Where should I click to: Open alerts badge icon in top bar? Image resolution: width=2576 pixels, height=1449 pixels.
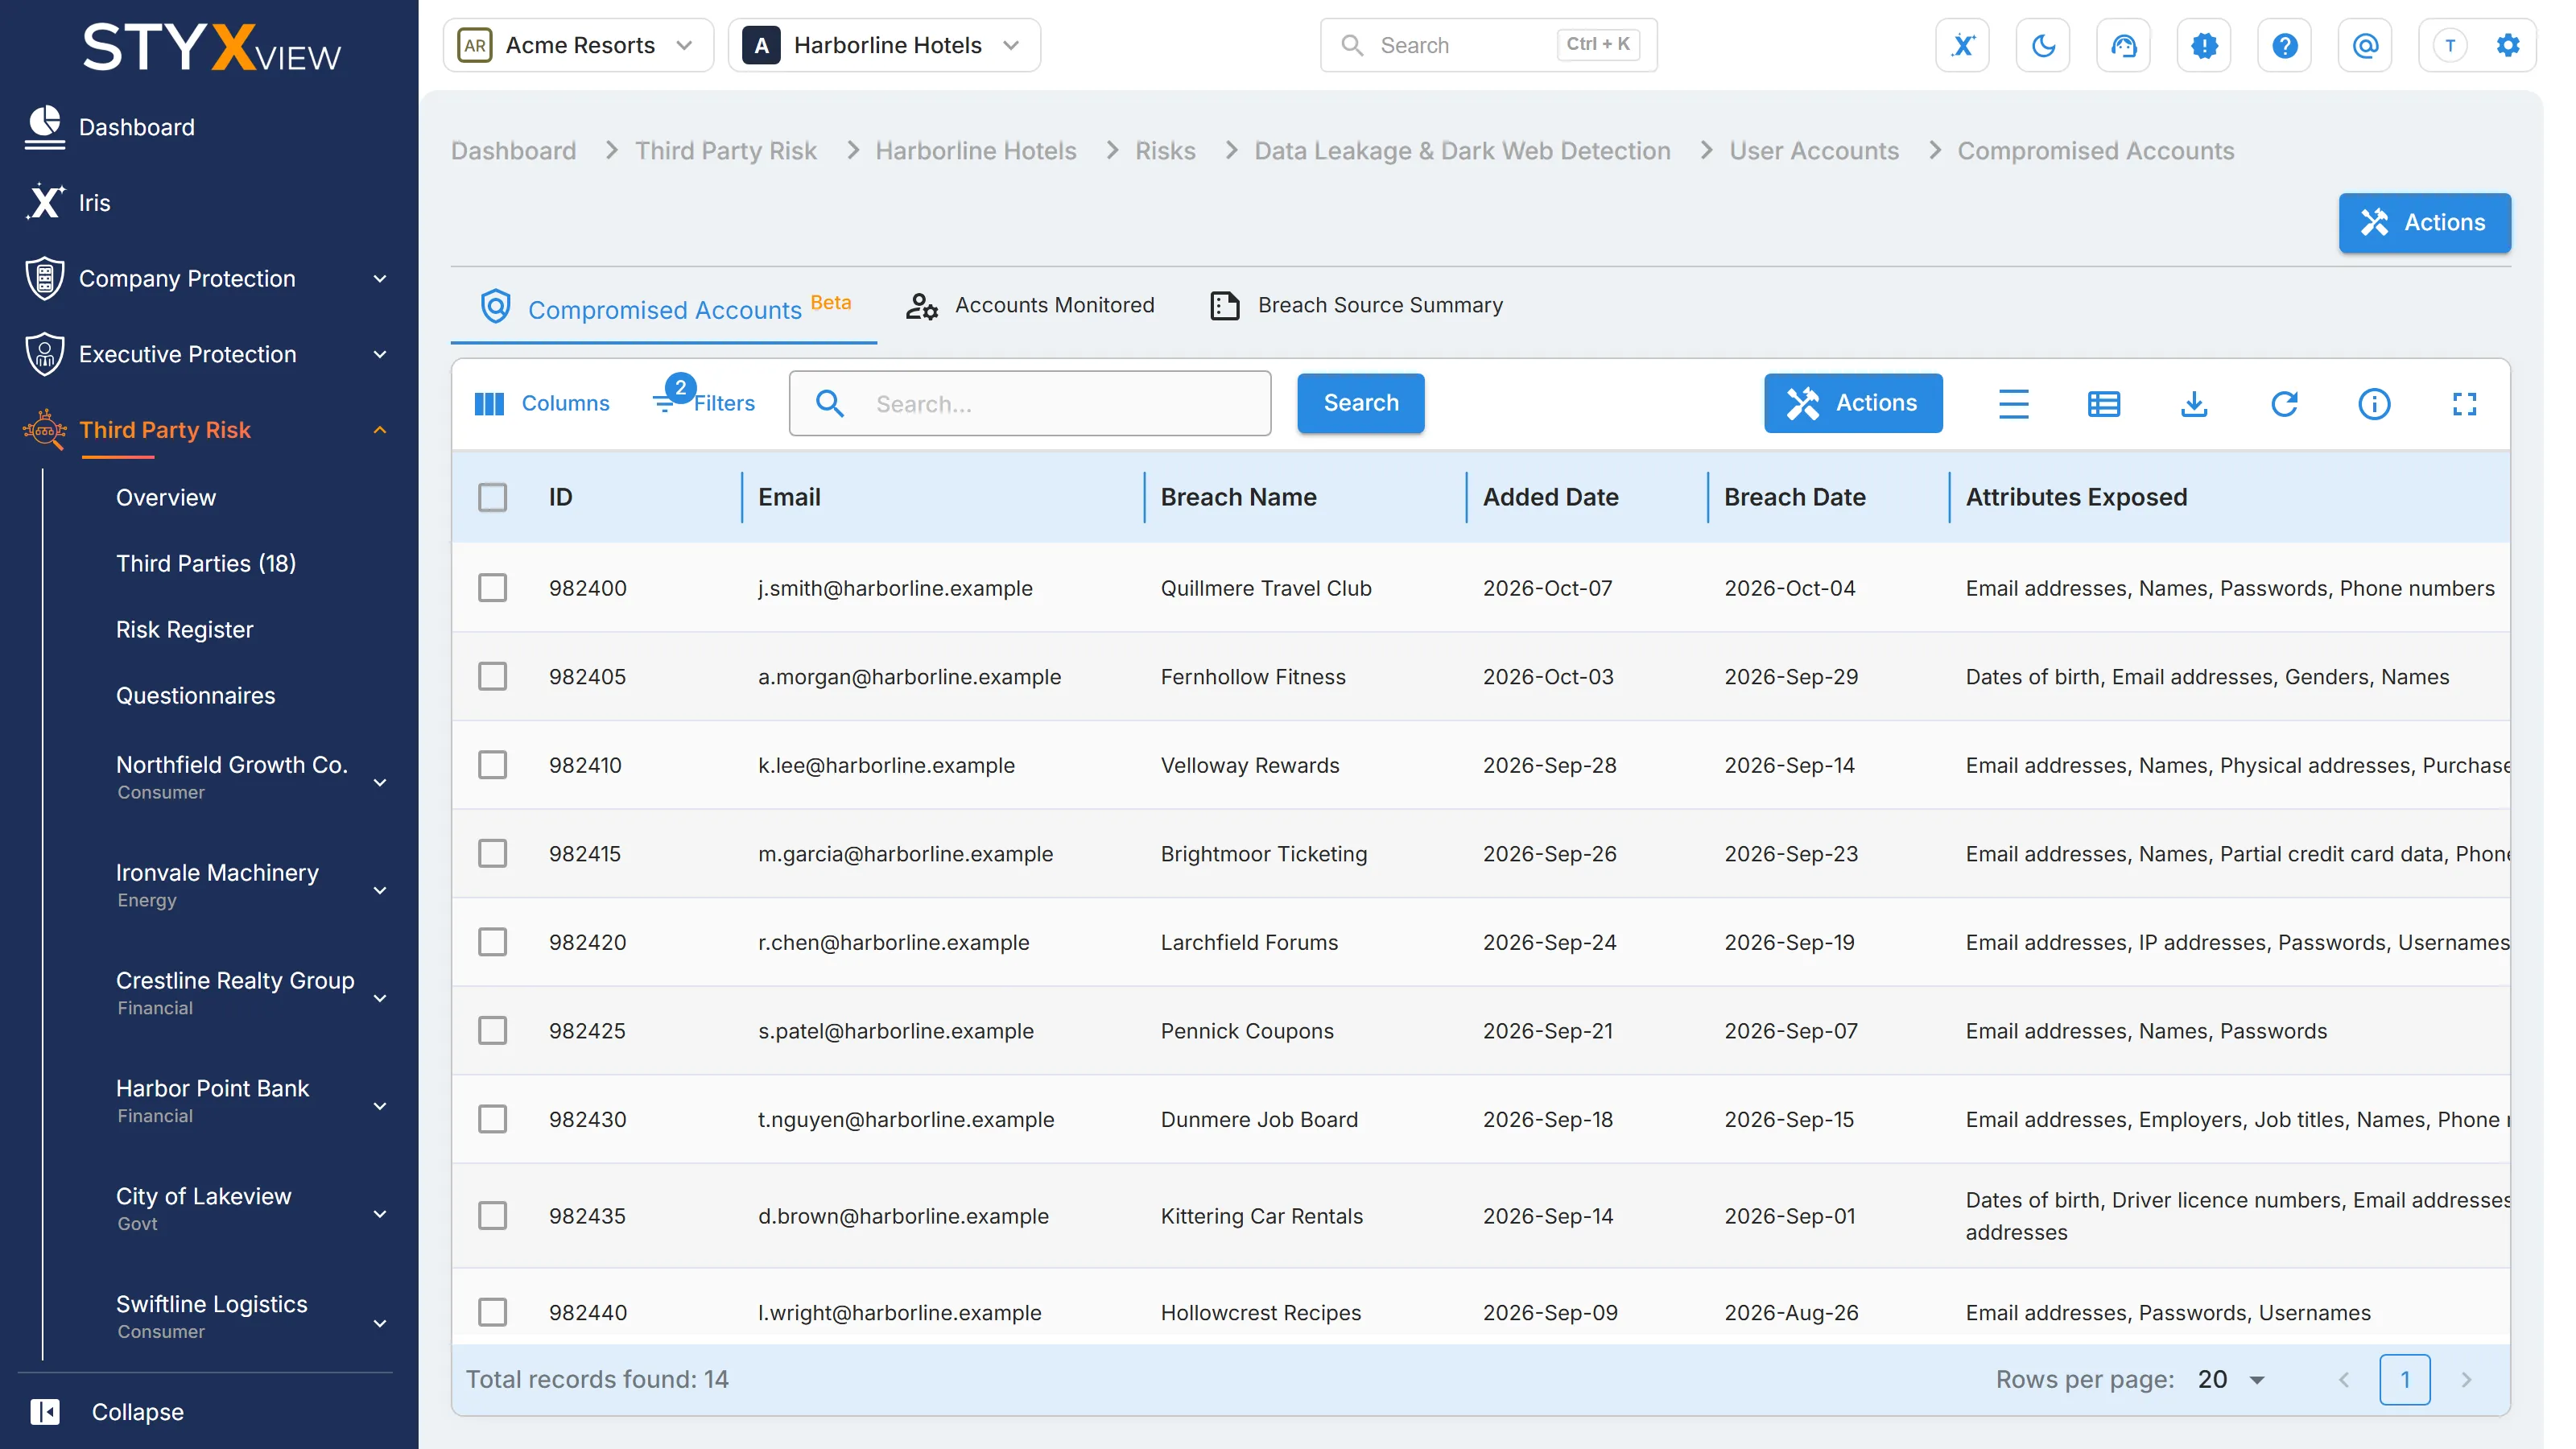(2204, 45)
